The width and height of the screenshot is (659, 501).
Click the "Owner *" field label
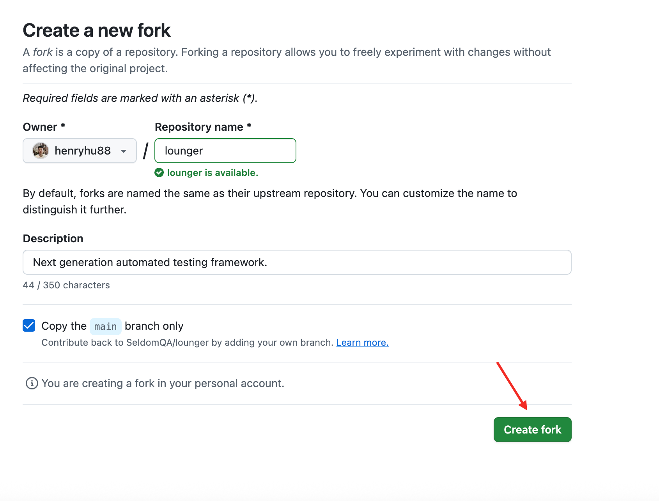coord(44,127)
